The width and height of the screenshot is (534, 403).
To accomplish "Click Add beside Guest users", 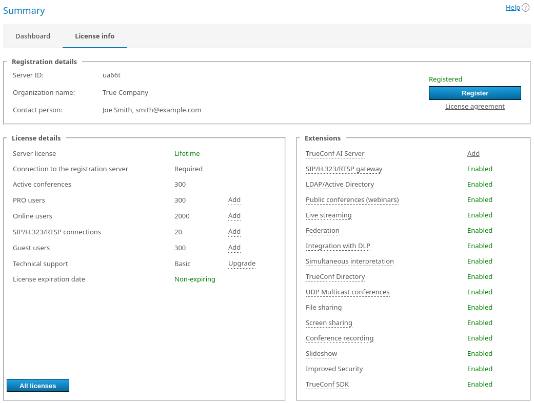I will pyautogui.click(x=234, y=248).
